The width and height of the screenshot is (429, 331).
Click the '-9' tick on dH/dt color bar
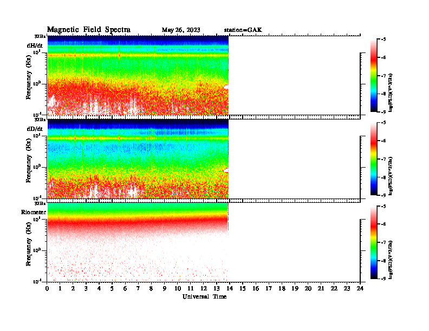[383, 111]
